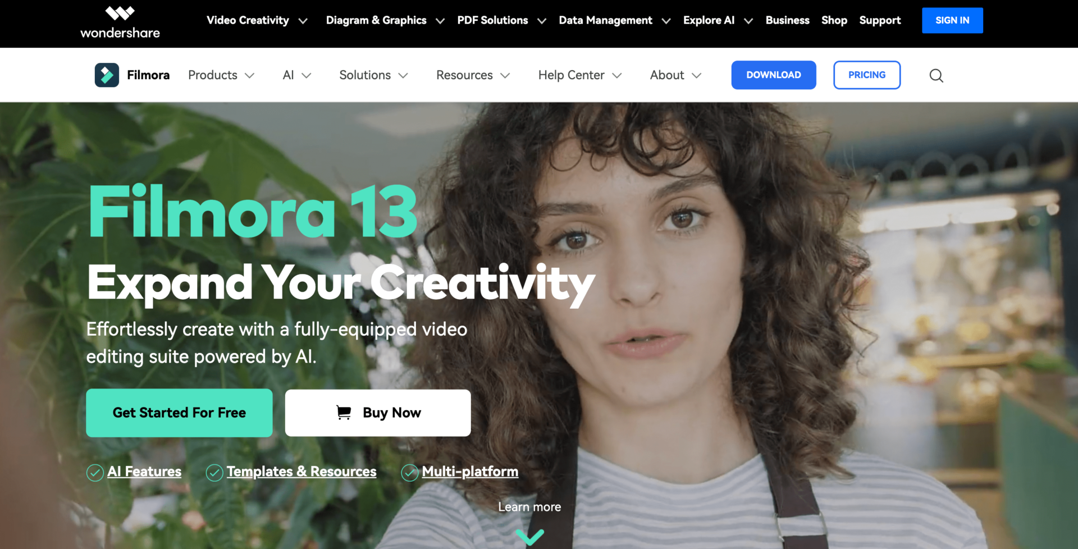Open the Shop menu item
This screenshot has height=549, width=1078.
pyautogui.click(x=834, y=20)
